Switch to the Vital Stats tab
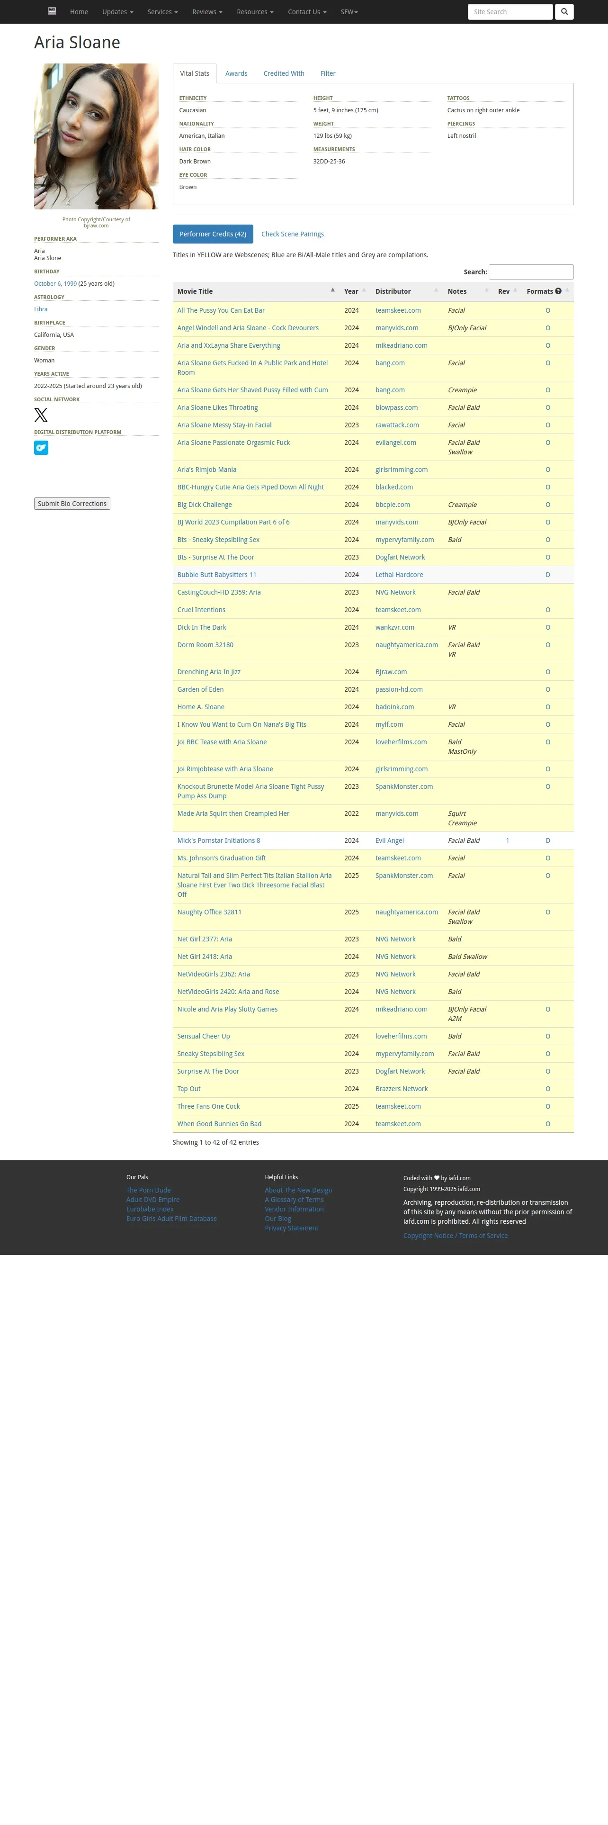608x1825 pixels. click(x=195, y=74)
